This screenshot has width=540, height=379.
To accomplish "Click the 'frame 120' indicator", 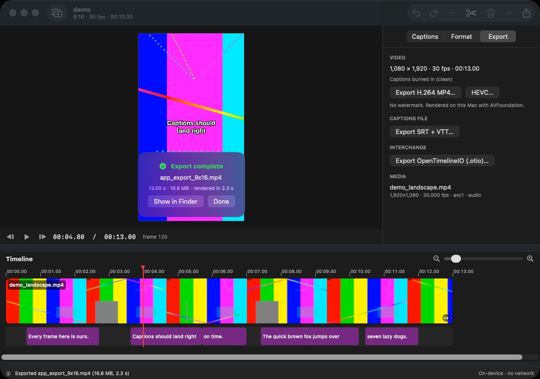I will [x=155, y=237].
